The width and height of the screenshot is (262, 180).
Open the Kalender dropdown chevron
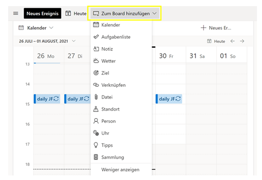(52, 28)
